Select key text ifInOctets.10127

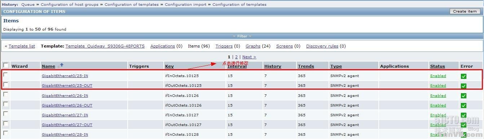click(x=182, y=115)
